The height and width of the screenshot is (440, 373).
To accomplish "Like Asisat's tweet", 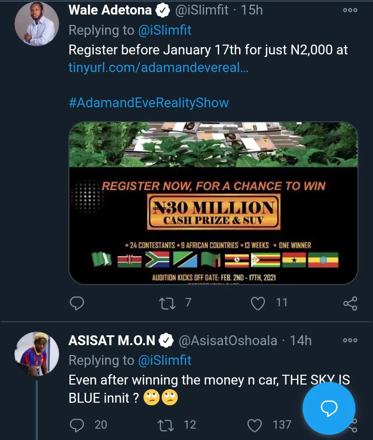I will (255, 425).
